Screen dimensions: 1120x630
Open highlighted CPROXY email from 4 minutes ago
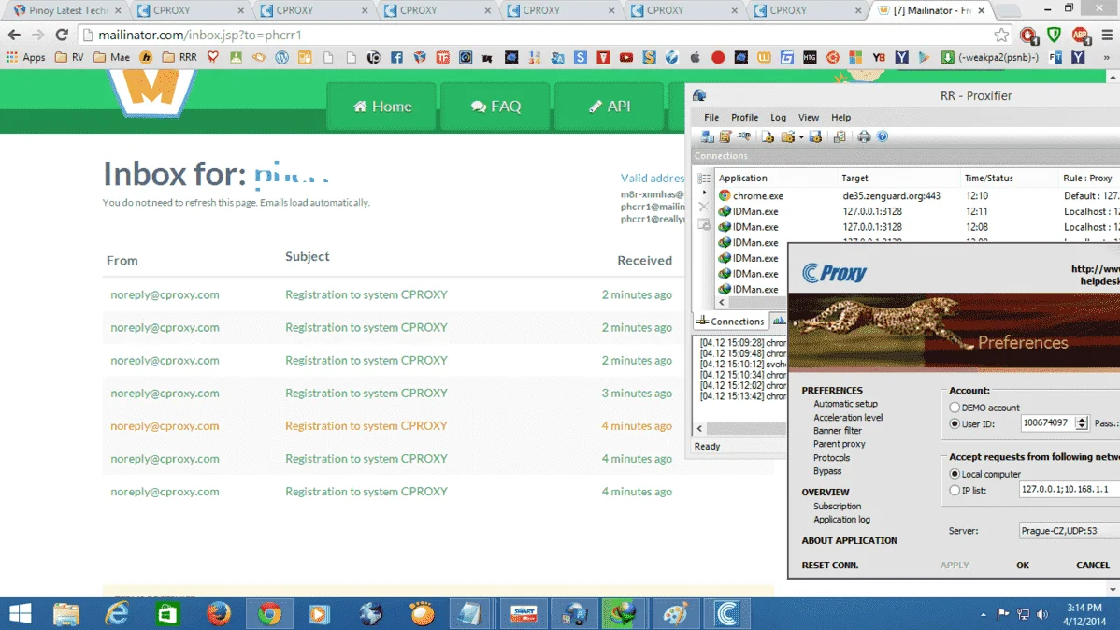pyautogui.click(x=392, y=425)
